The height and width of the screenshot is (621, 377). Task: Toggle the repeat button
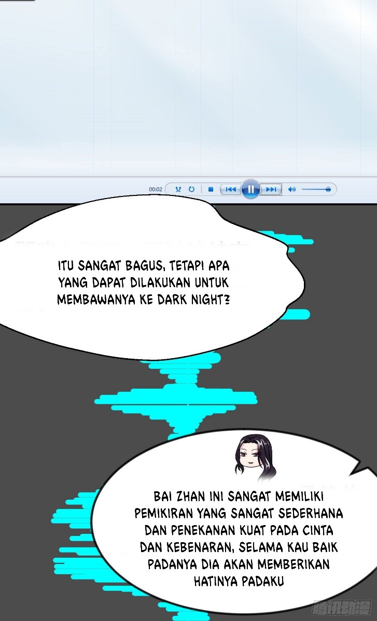coord(191,190)
